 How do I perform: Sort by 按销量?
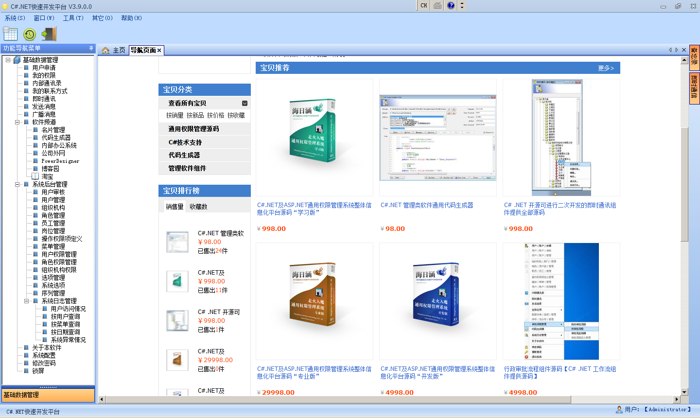175,115
